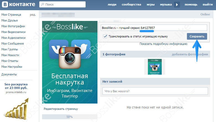216x122 pixels.
Task: Click the status text field with Bosslike.ru
Action: coord(154,28)
